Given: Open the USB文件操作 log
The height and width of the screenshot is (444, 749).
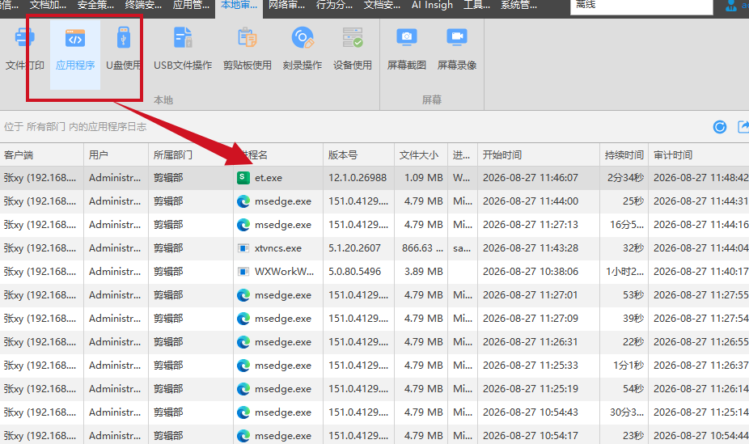Looking at the screenshot, I should click(183, 49).
